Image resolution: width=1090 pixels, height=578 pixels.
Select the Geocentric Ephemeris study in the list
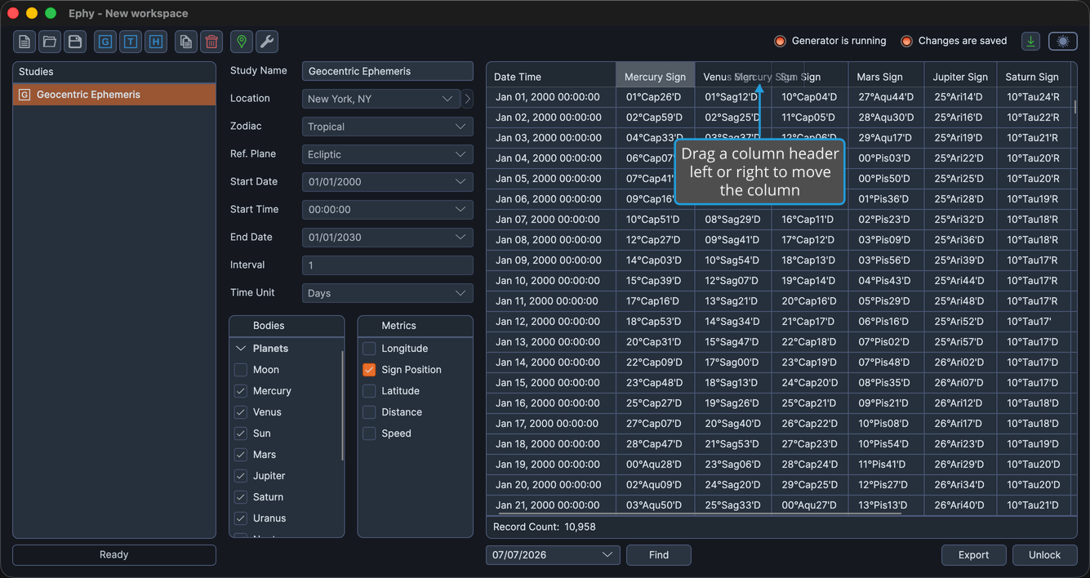(114, 95)
